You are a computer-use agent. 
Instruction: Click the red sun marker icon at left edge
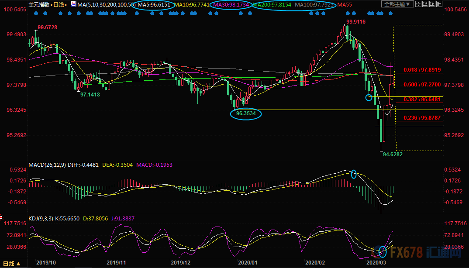tap(1, 217)
